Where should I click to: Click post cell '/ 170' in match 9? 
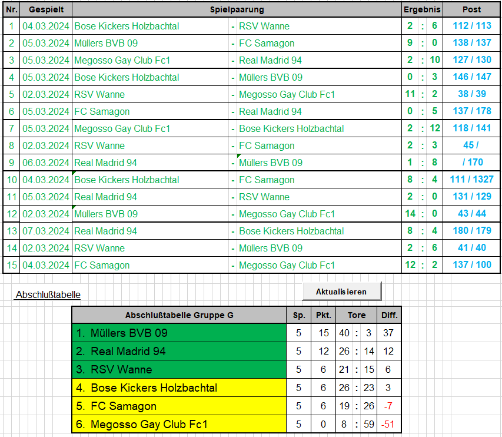click(473, 163)
